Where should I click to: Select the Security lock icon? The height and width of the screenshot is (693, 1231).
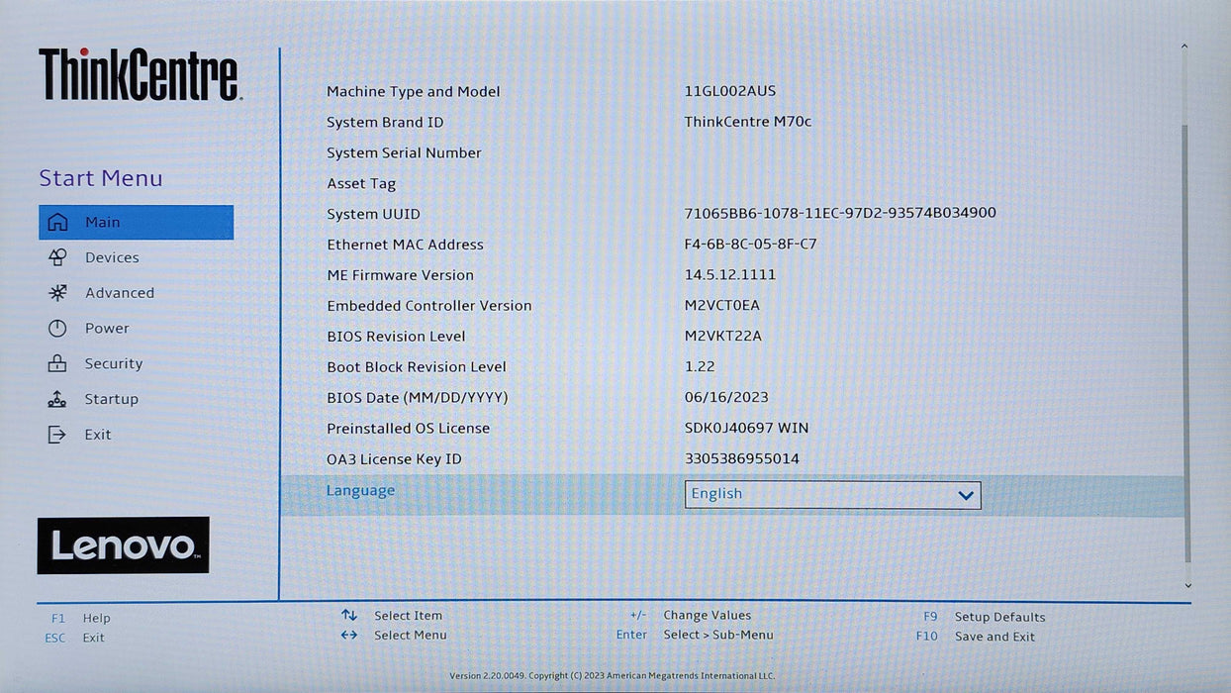pyautogui.click(x=57, y=363)
